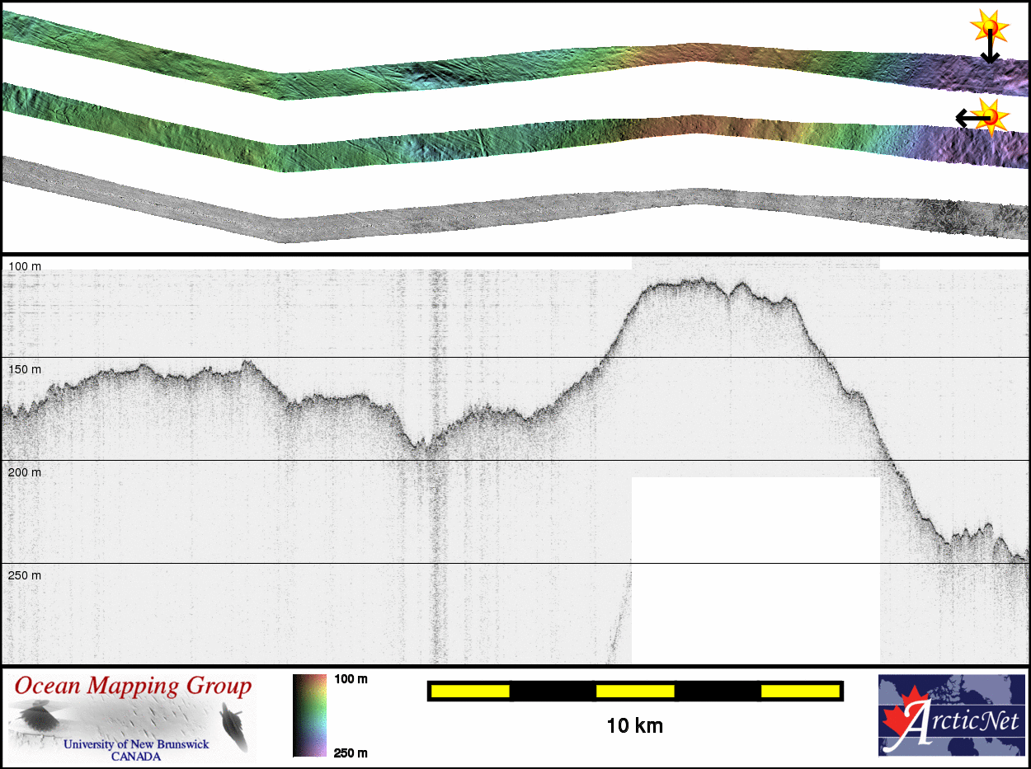Click the black downward arrow under top sun
The image size is (1031, 769).
pos(990,51)
